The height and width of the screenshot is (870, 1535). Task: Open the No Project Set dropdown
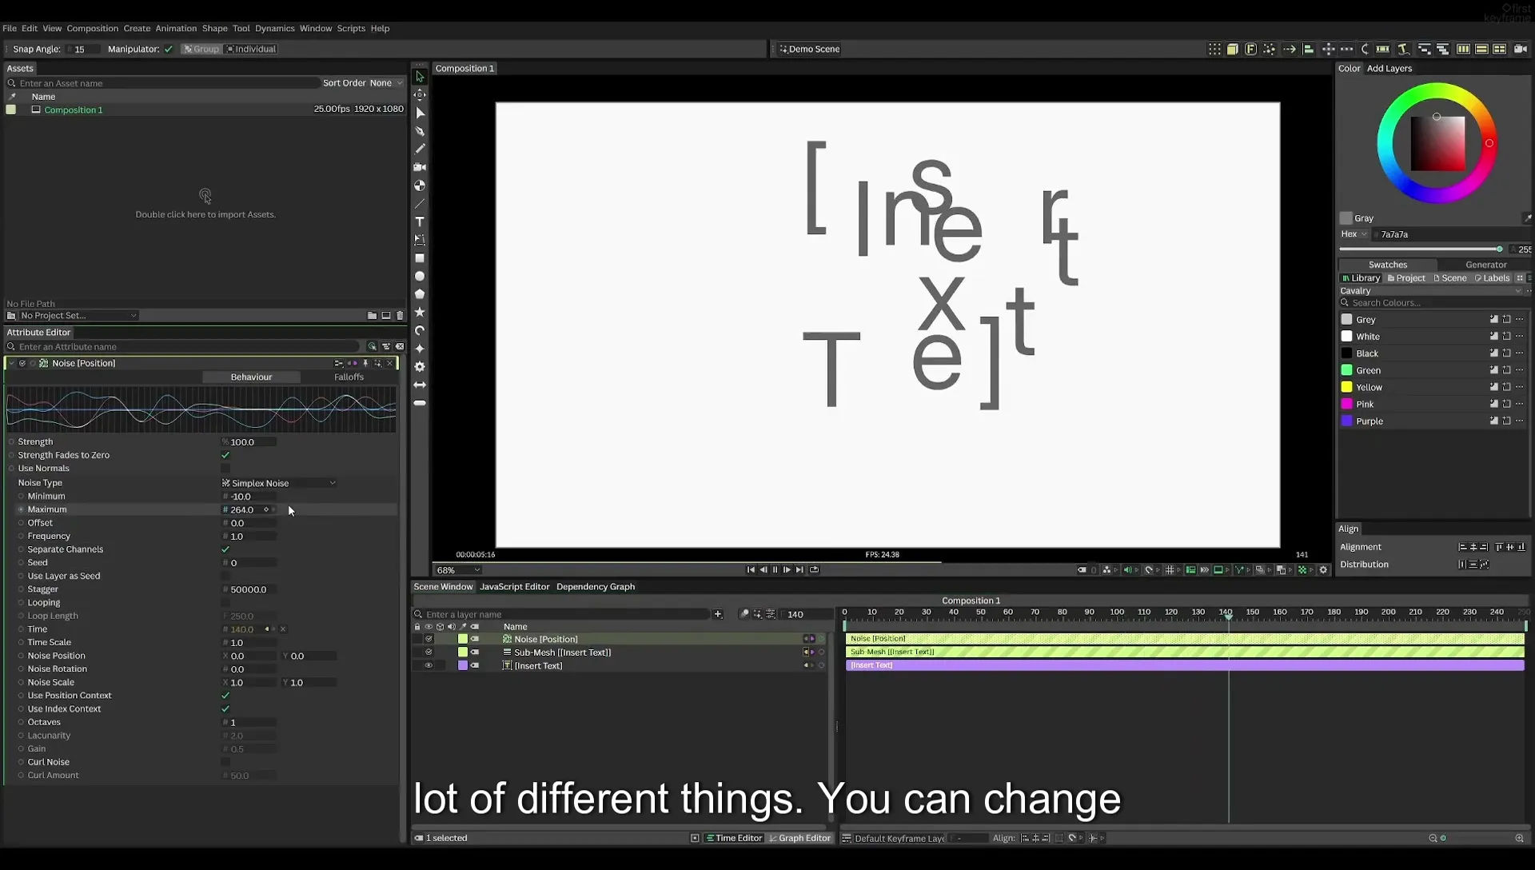(78, 316)
